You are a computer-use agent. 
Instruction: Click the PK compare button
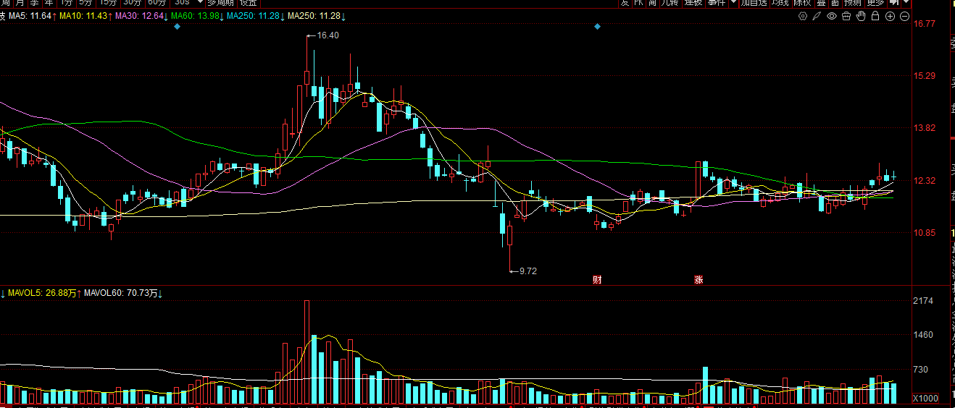click(x=638, y=3)
